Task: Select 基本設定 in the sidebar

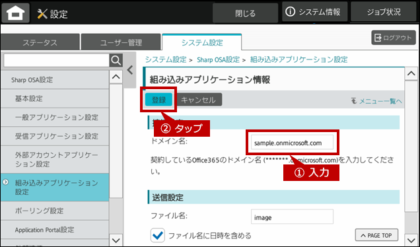Action: 55,98
